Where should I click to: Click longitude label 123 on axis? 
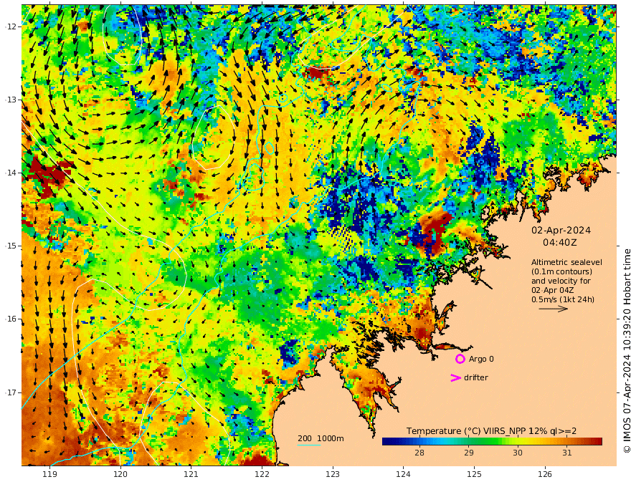tap(333, 474)
